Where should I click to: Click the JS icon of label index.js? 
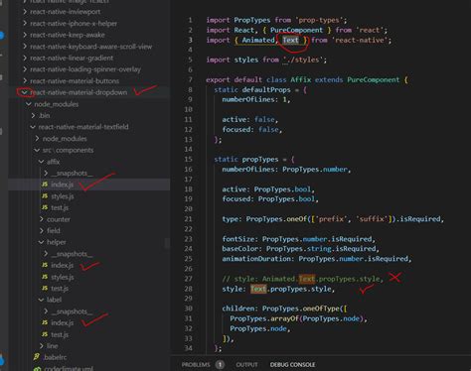click(x=45, y=322)
